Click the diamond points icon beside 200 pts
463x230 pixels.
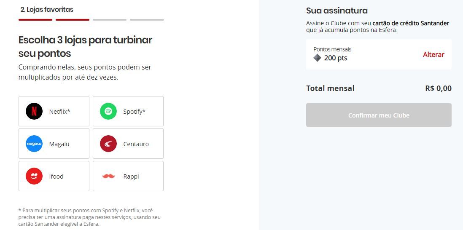click(317, 58)
